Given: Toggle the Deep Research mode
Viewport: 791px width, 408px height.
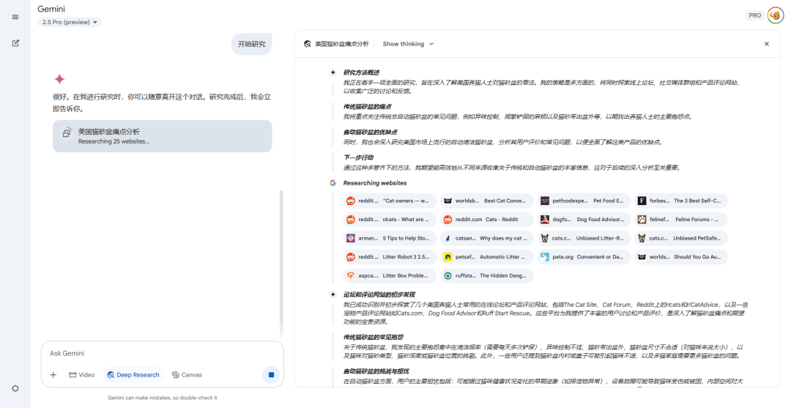Looking at the screenshot, I should 134,375.
